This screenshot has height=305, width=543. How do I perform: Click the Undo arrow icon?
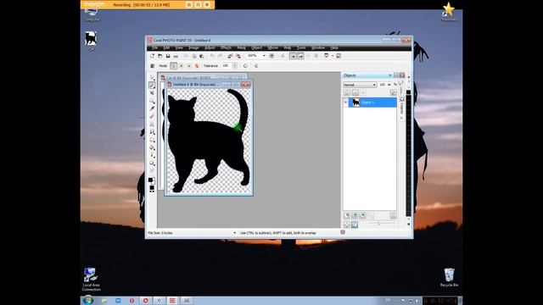212,56
